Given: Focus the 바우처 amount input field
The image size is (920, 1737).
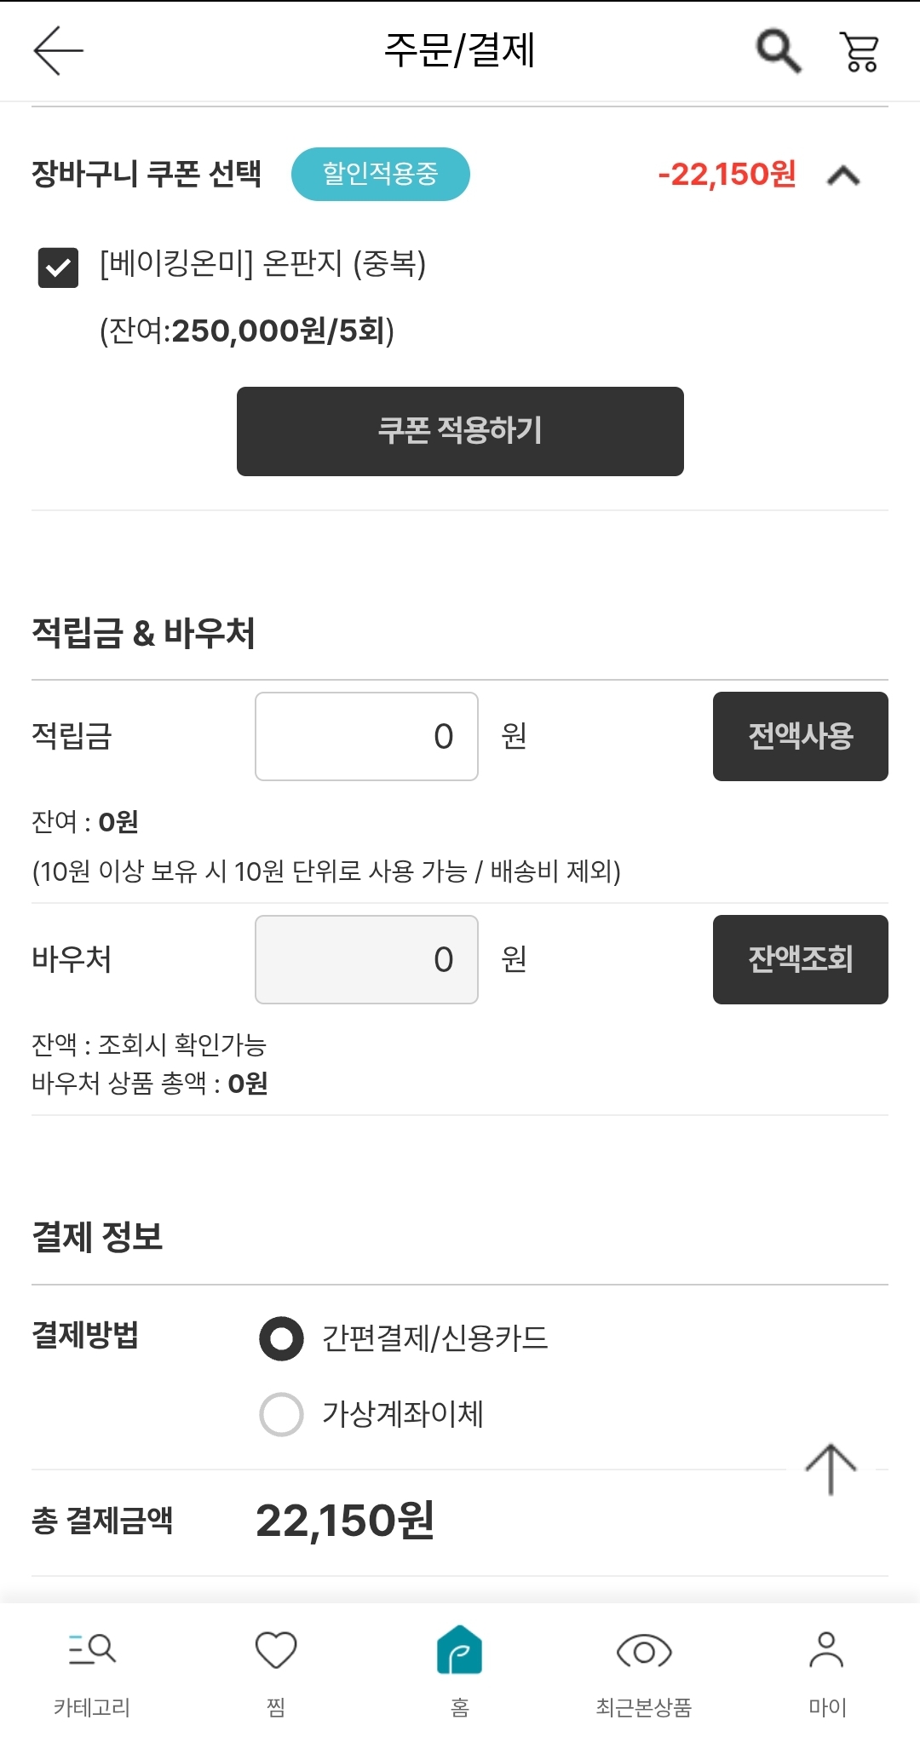Looking at the screenshot, I should 366,959.
